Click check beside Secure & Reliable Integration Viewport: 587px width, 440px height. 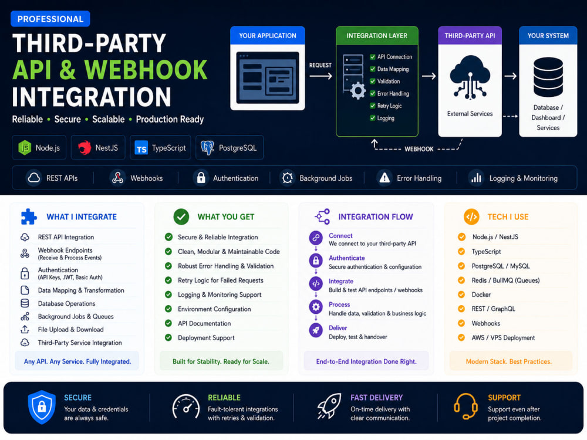168,237
